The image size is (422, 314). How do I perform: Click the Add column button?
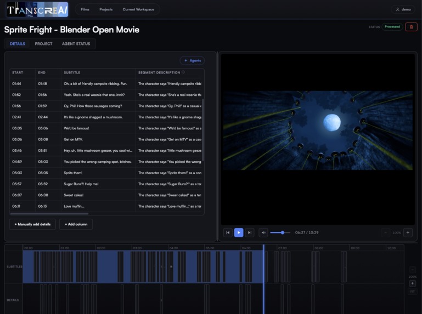pos(76,224)
